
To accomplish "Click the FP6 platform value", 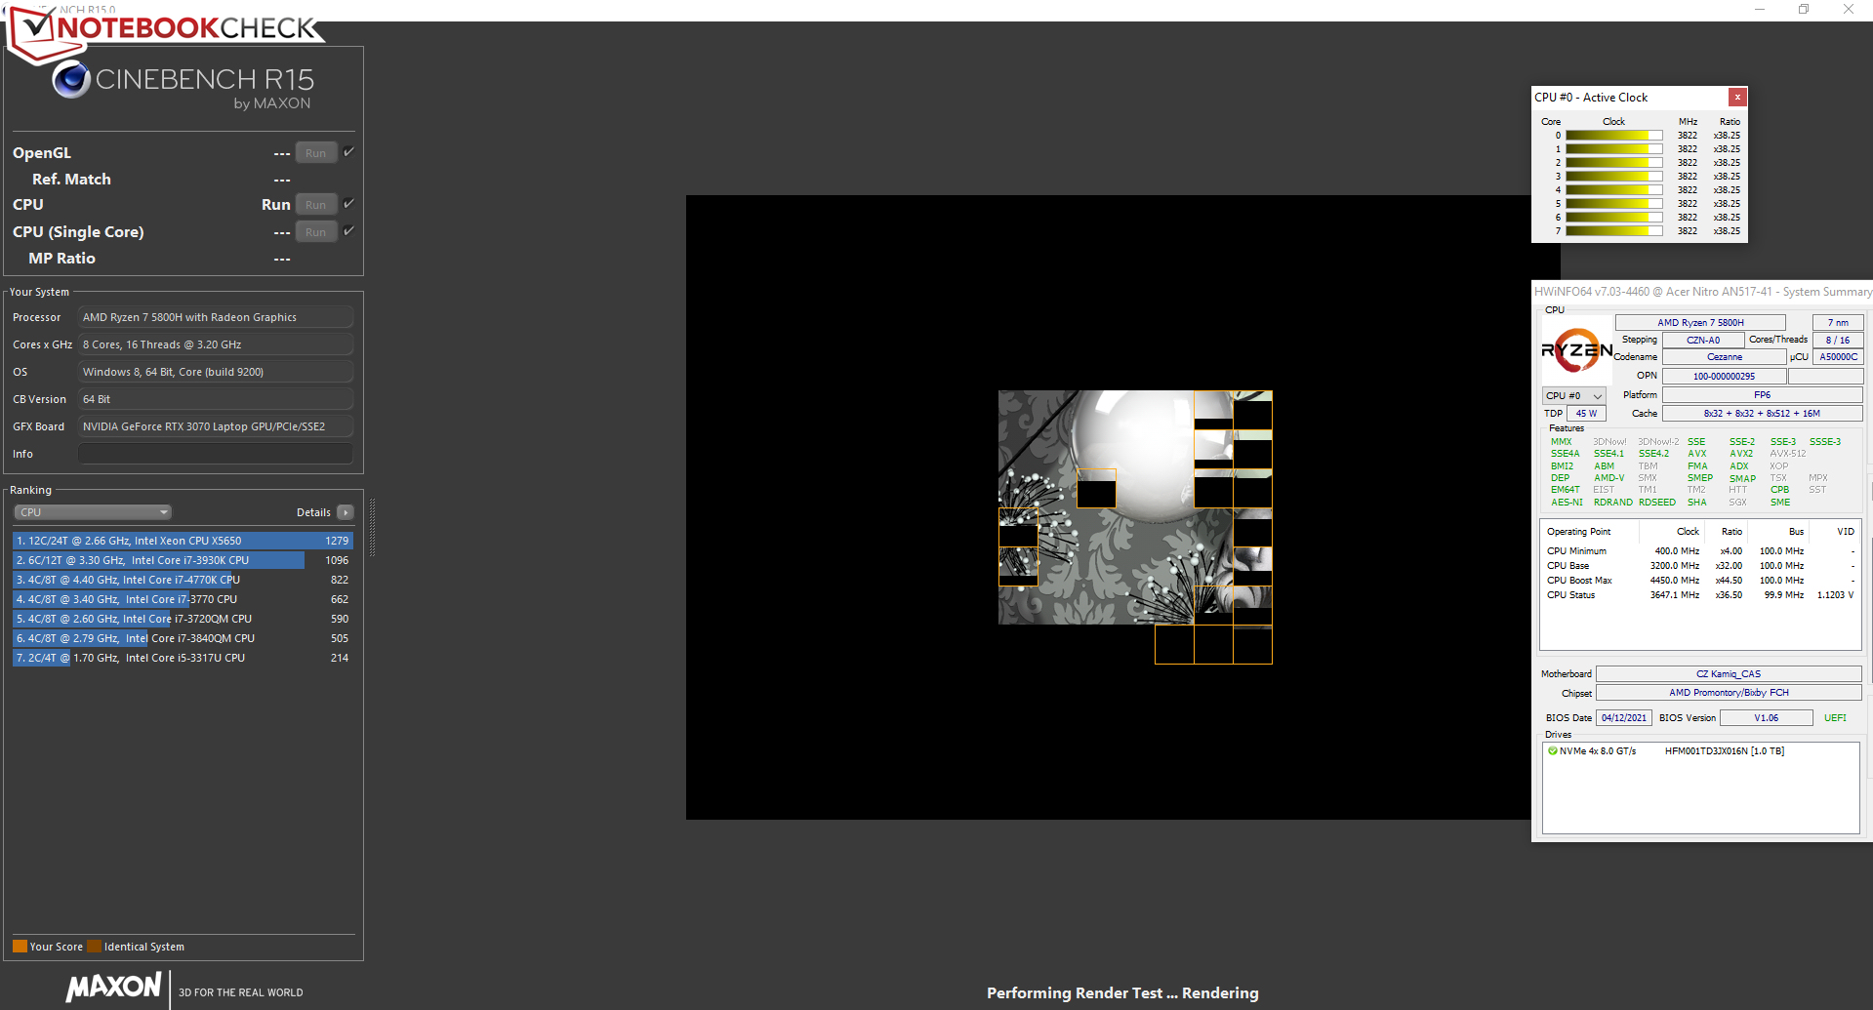I will click(x=1762, y=395).
